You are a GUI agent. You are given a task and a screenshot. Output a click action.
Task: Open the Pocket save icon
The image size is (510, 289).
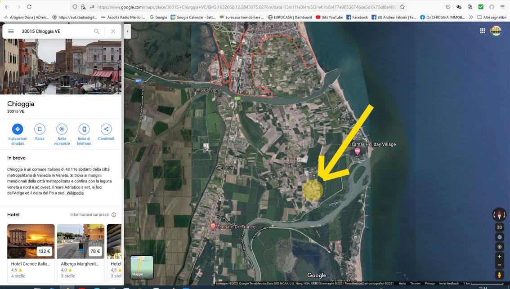[448, 7]
